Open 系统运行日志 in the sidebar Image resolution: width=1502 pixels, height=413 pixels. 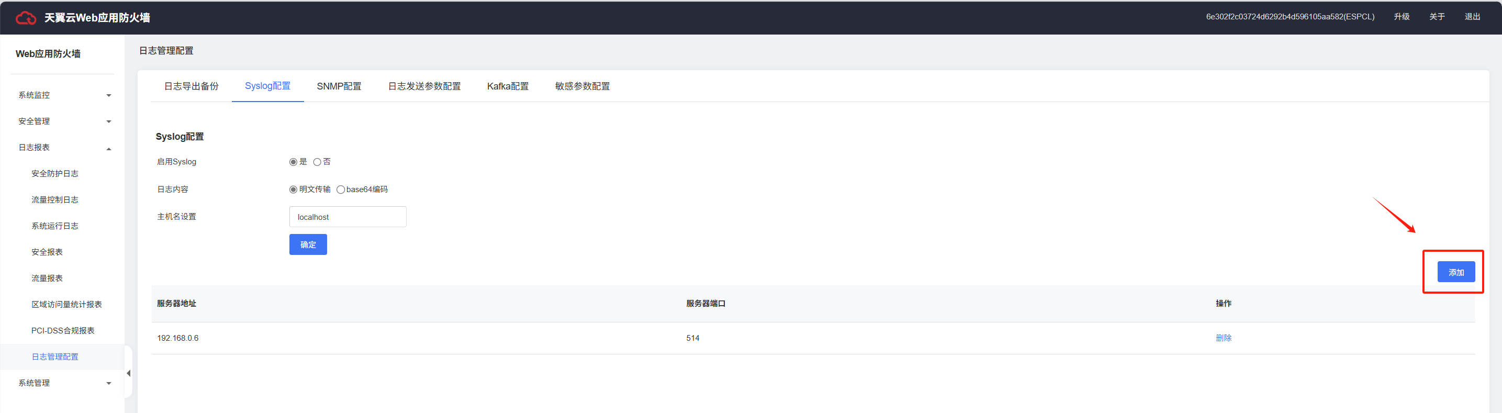pos(55,226)
